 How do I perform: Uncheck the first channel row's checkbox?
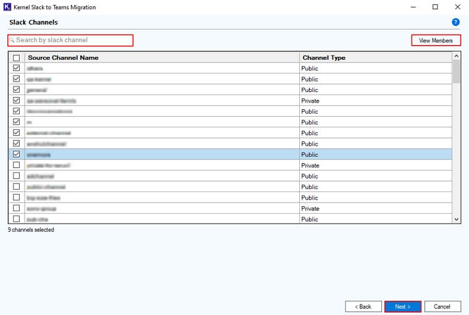pos(17,68)
